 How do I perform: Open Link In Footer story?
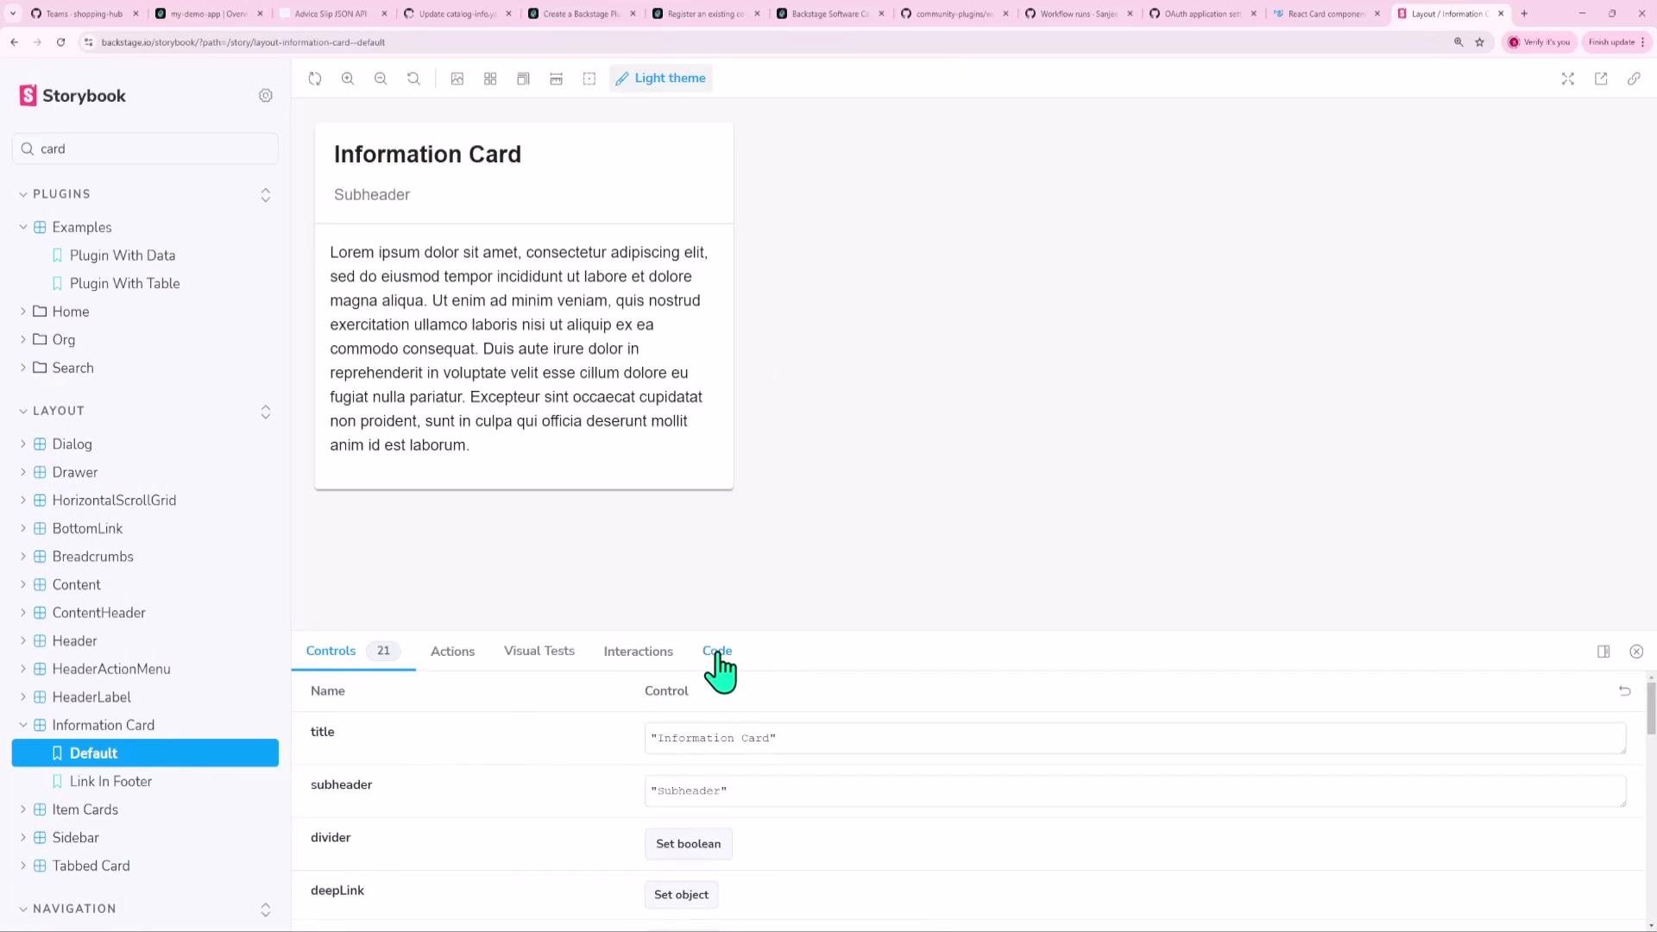(x=110, y=781)
